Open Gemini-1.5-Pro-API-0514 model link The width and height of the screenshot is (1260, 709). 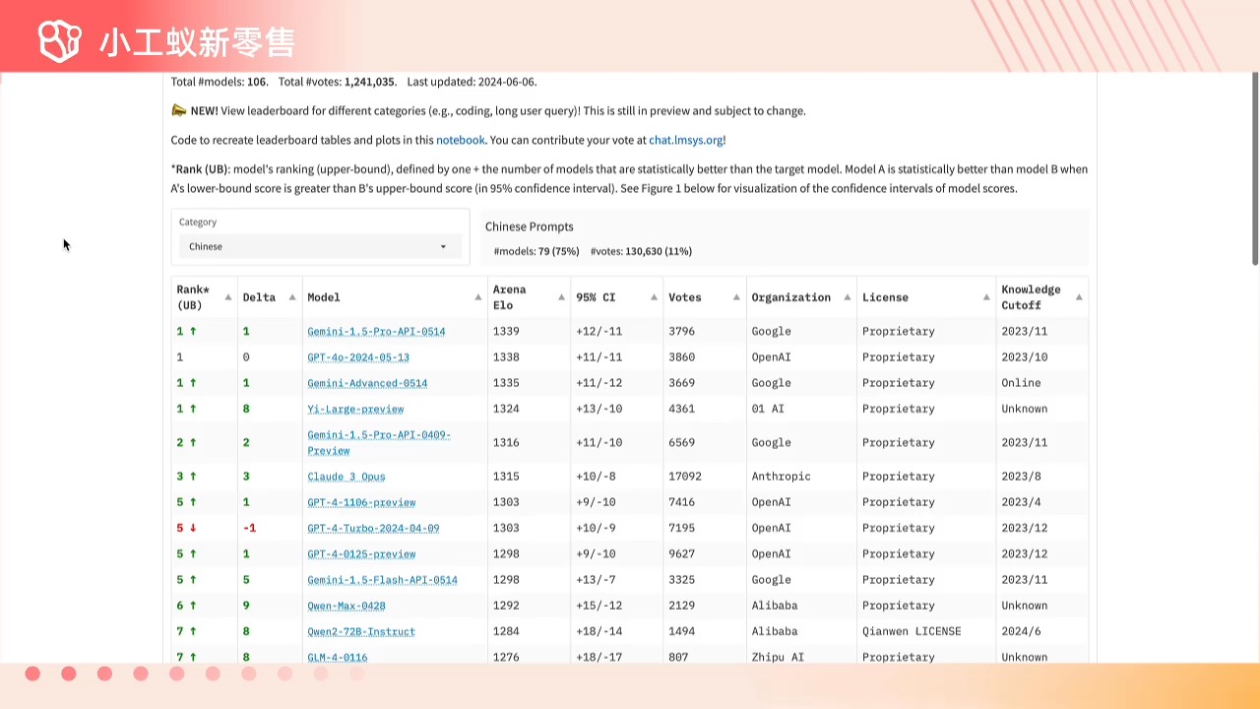point(376,332)
